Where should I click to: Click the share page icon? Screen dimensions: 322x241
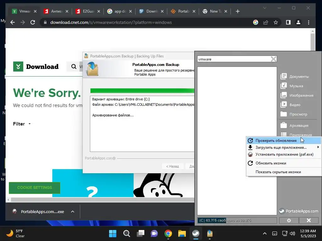(x=265, y=22)
